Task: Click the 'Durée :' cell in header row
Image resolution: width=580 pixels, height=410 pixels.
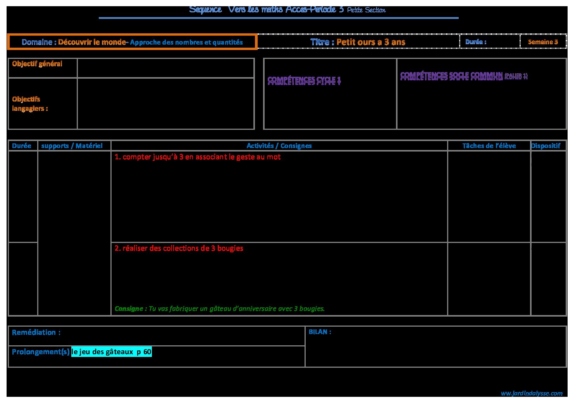Action: (476, 42)
